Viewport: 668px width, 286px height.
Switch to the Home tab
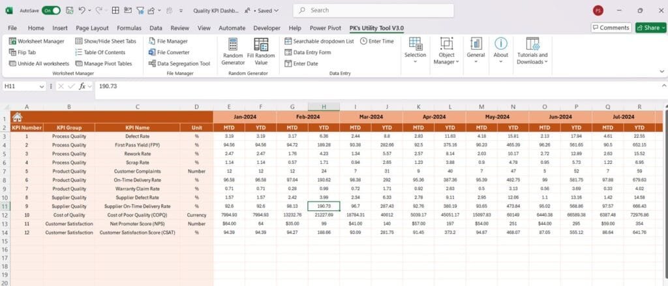[x=36, y=27]
